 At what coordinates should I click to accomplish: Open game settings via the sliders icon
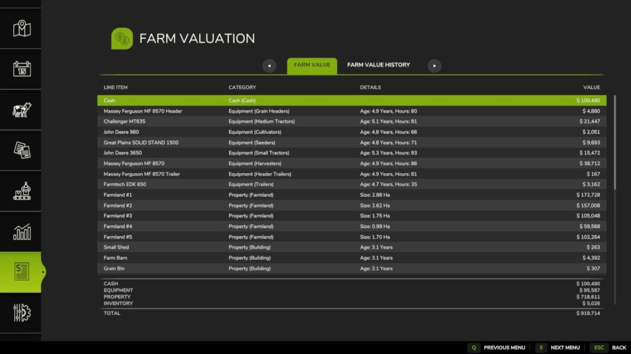click(21, 312)
